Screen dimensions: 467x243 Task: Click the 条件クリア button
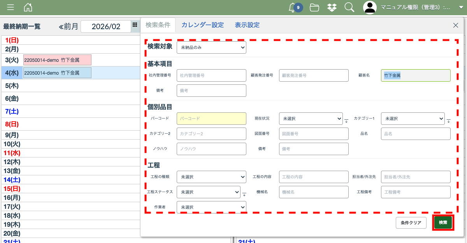(x=411, y=223)
